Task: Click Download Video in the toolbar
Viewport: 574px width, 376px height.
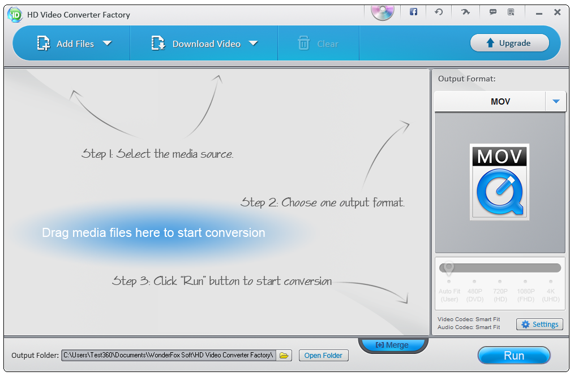Action: click(x=196, y=44)
